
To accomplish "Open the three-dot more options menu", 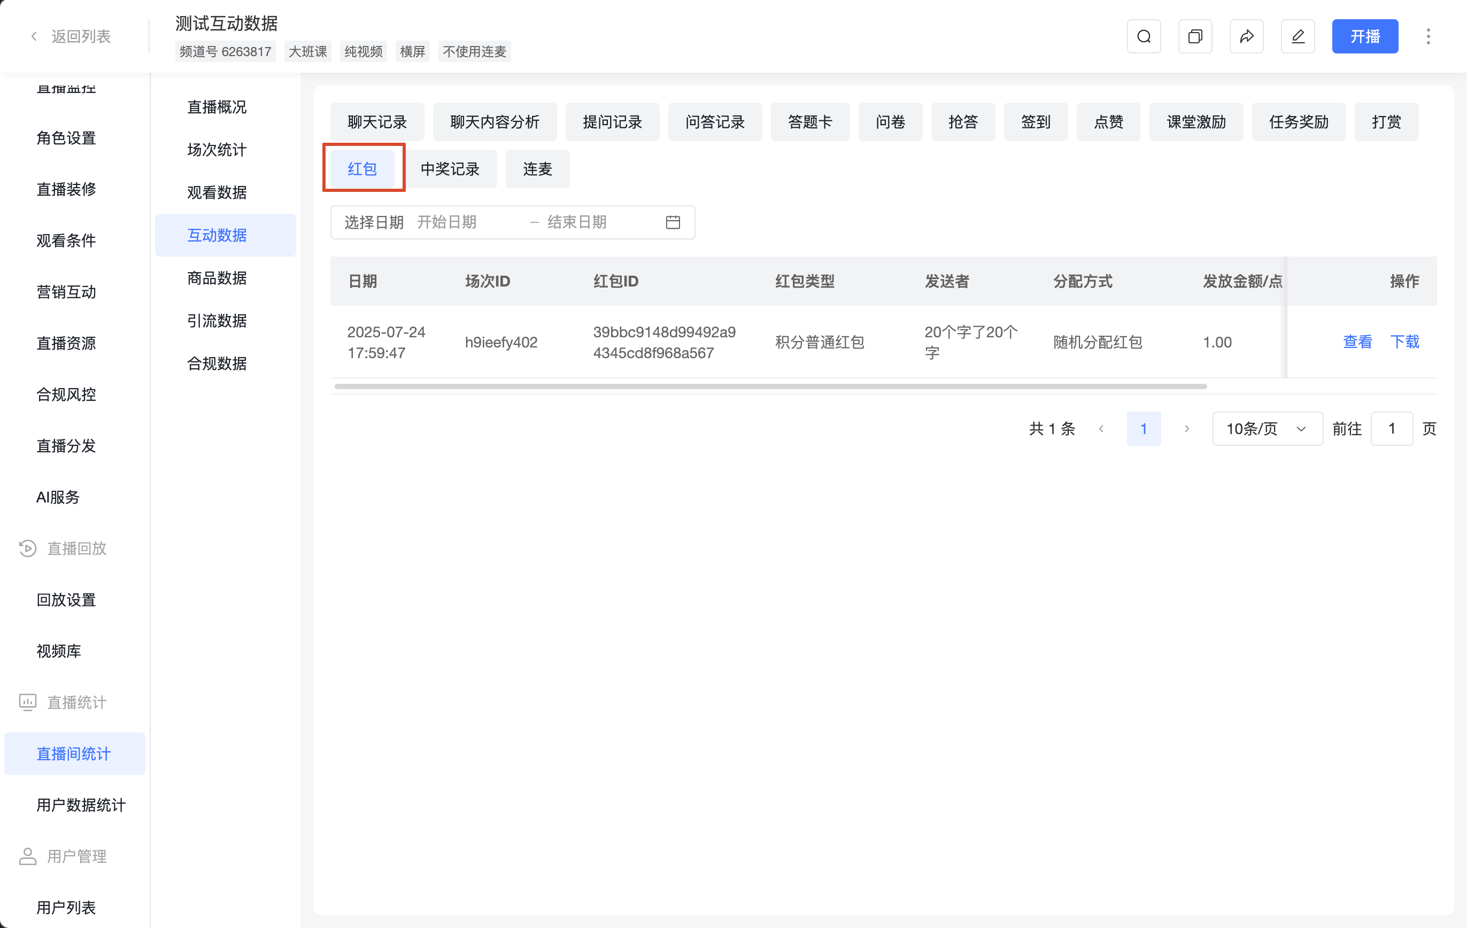I will click(x=1428, y=36).
